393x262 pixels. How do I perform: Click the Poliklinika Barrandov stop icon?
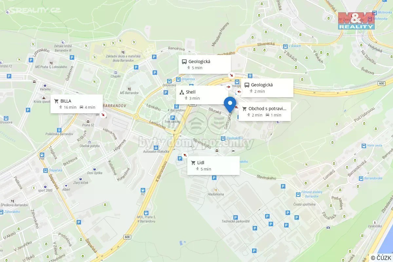59,130
